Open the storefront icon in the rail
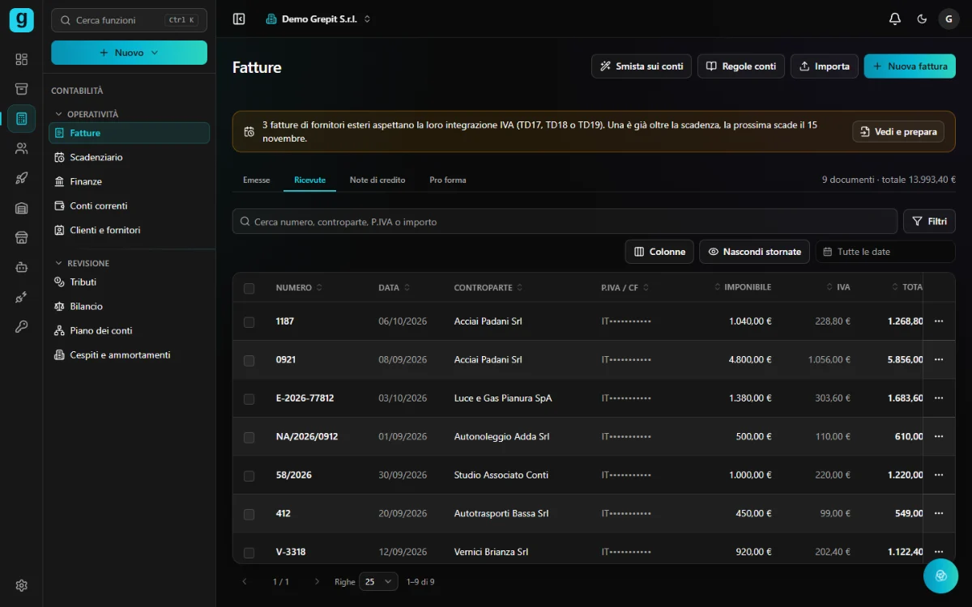Screen dimensions: 972x607 [x=21, y=237]
